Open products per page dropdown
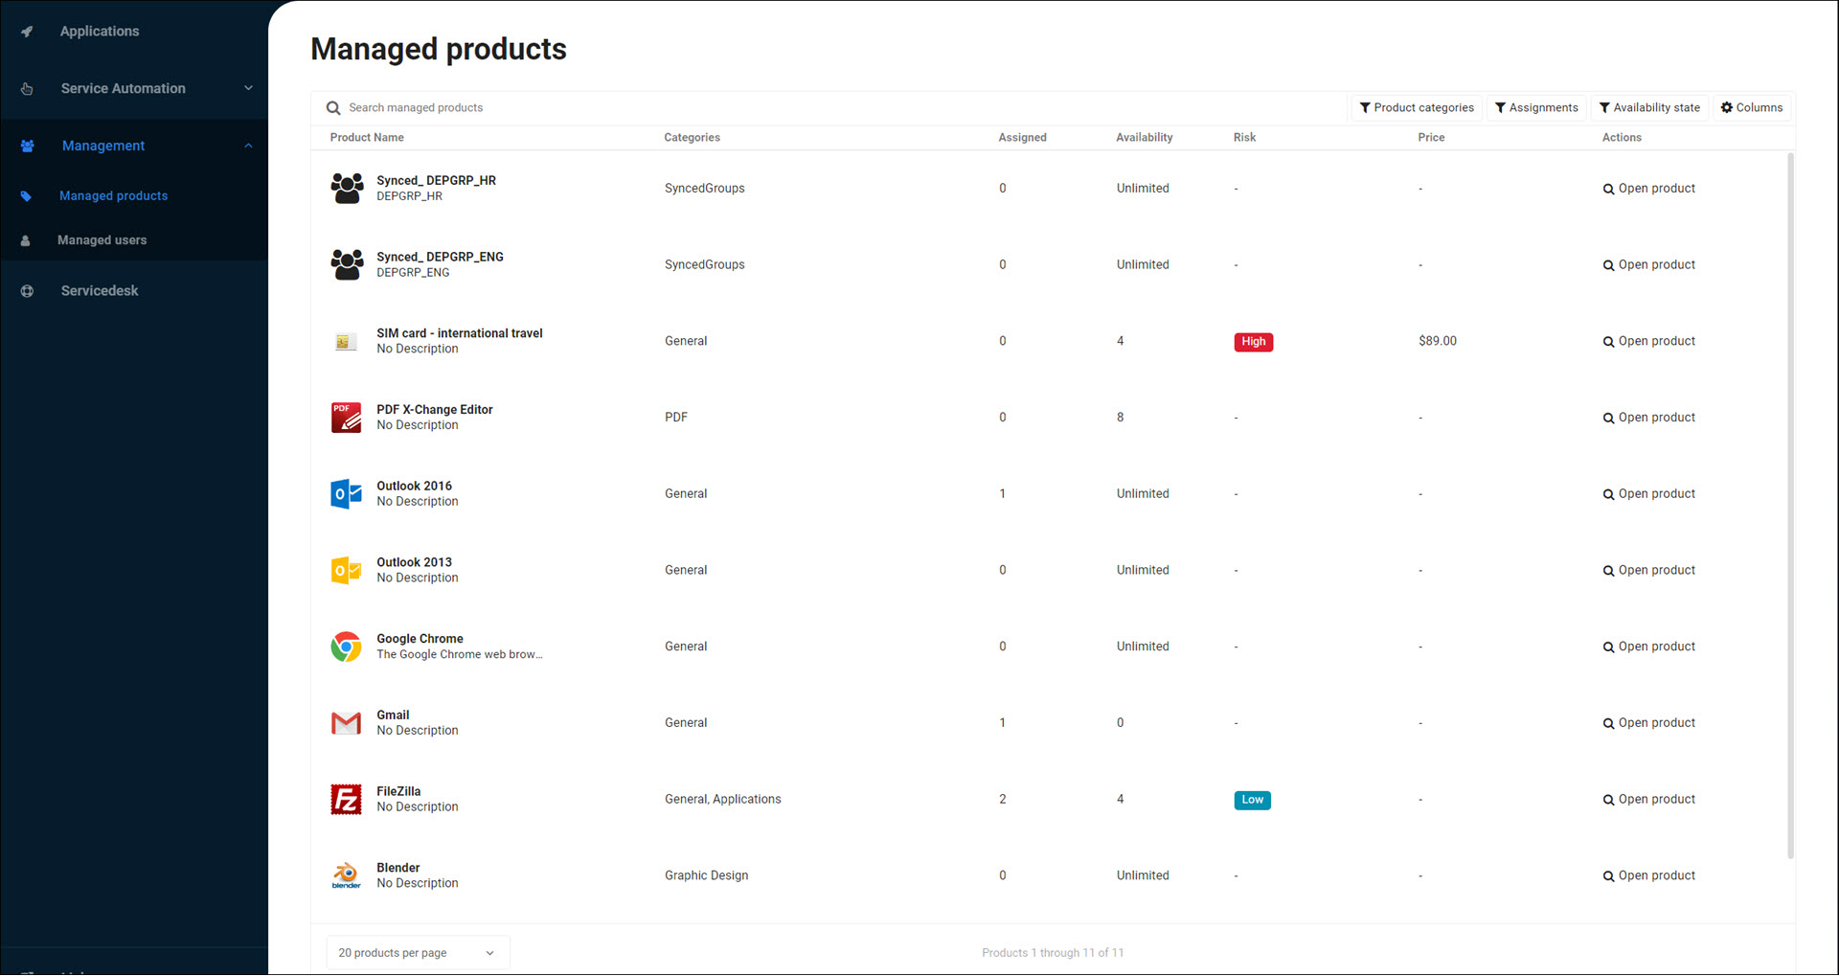1839x976 pixels. coord(418,953)
